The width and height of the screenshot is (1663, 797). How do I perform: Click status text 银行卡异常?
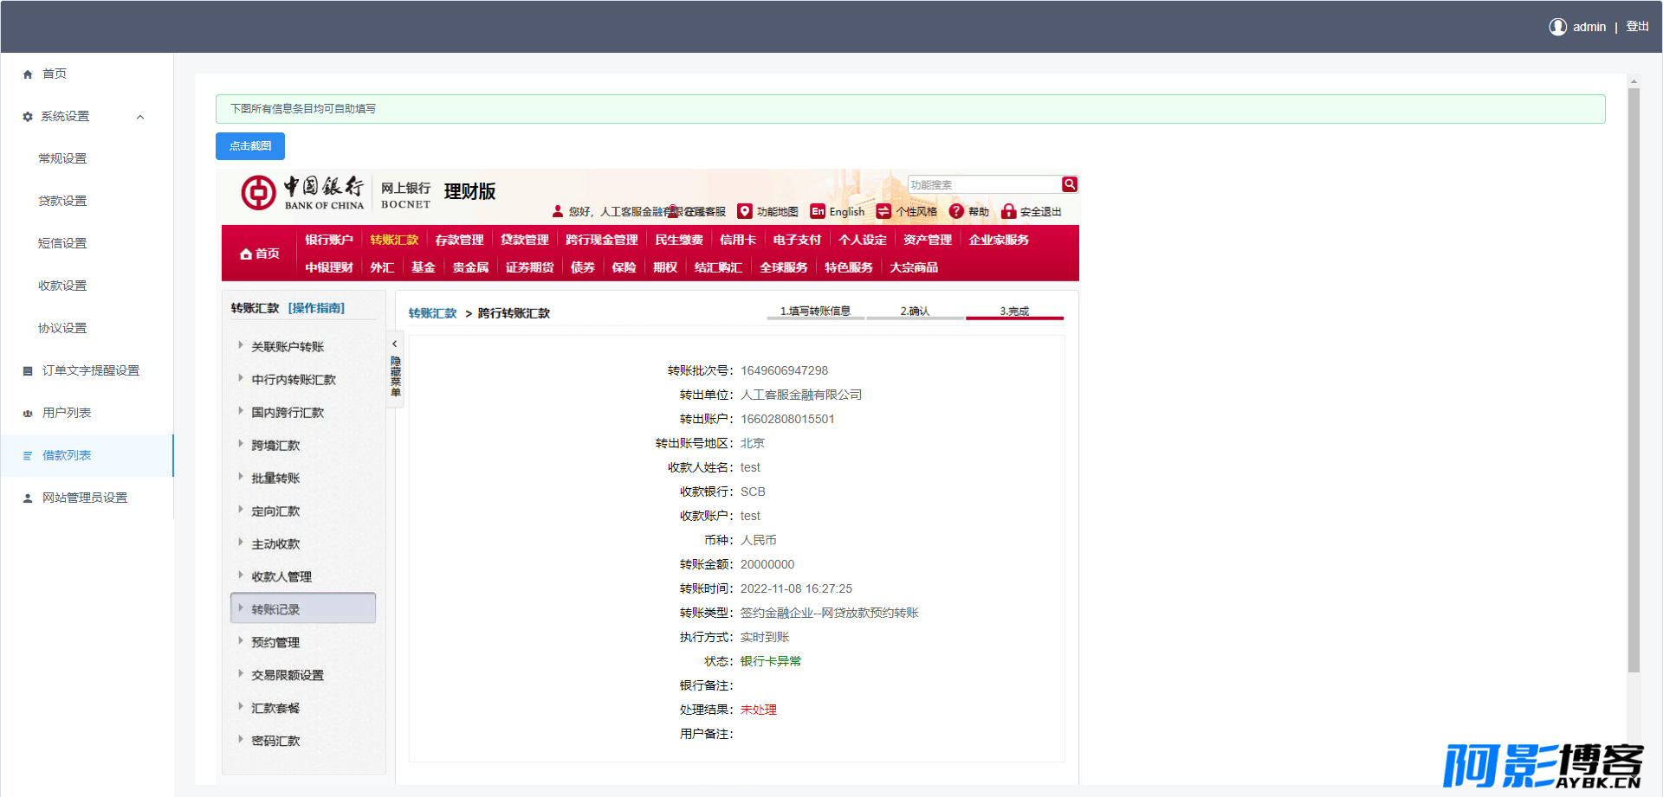pos(771,661)
